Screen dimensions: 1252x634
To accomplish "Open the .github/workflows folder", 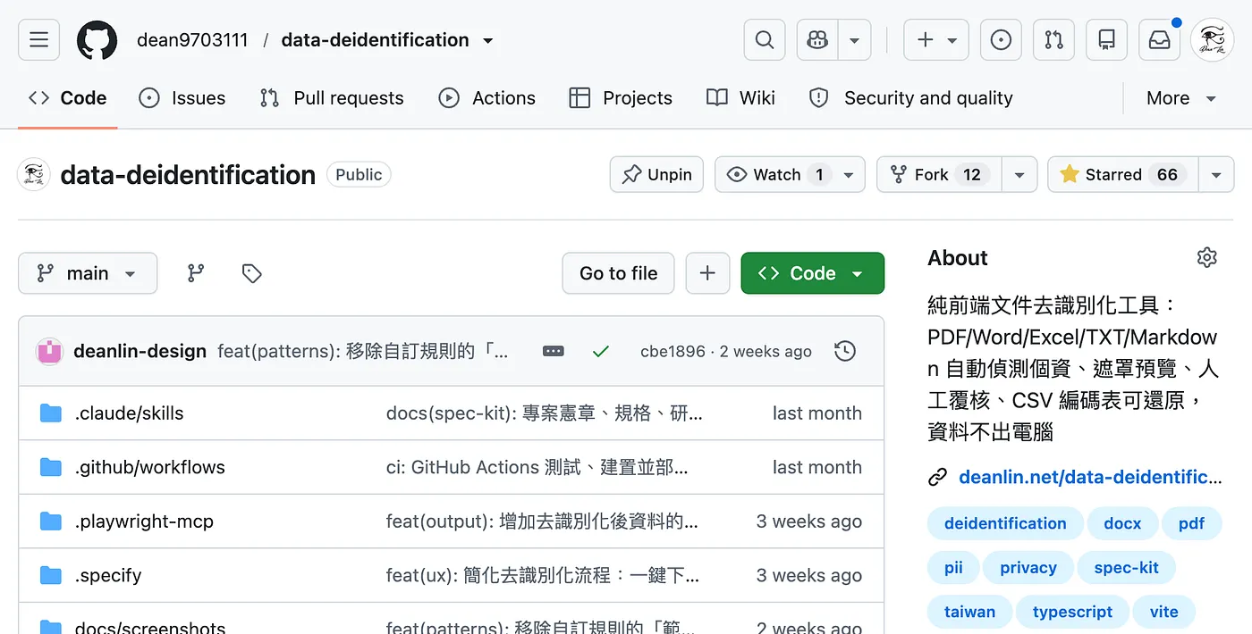I will click(x=150, y=467).
